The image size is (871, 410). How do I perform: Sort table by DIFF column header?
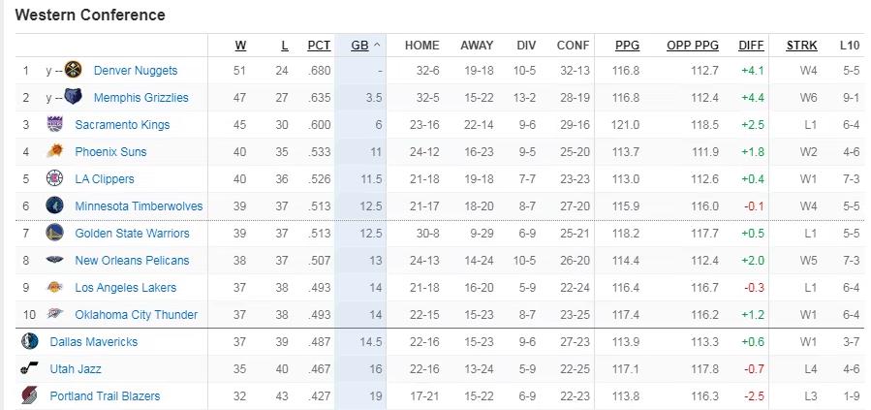pos(752,46)
